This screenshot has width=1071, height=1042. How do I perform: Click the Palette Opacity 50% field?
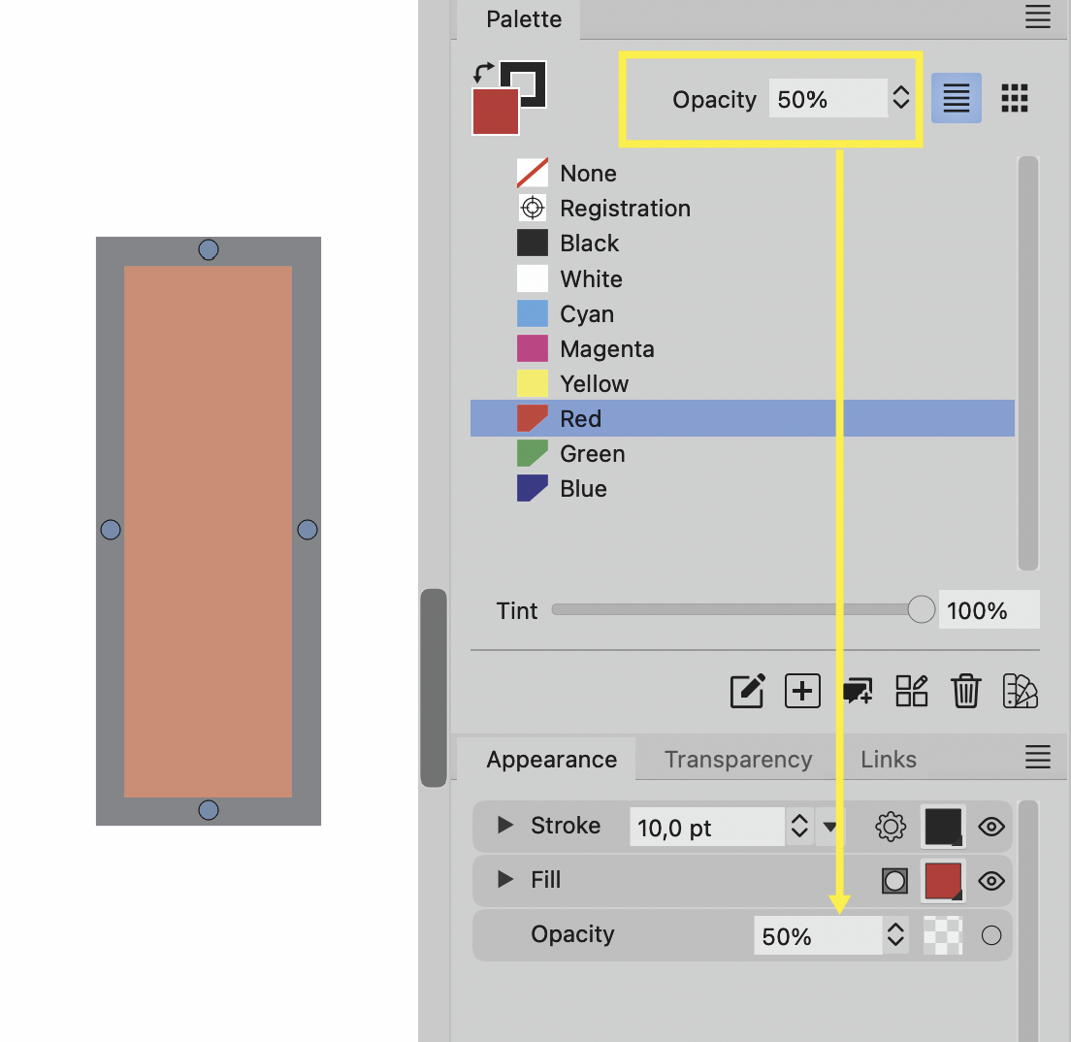pos(826,99)
